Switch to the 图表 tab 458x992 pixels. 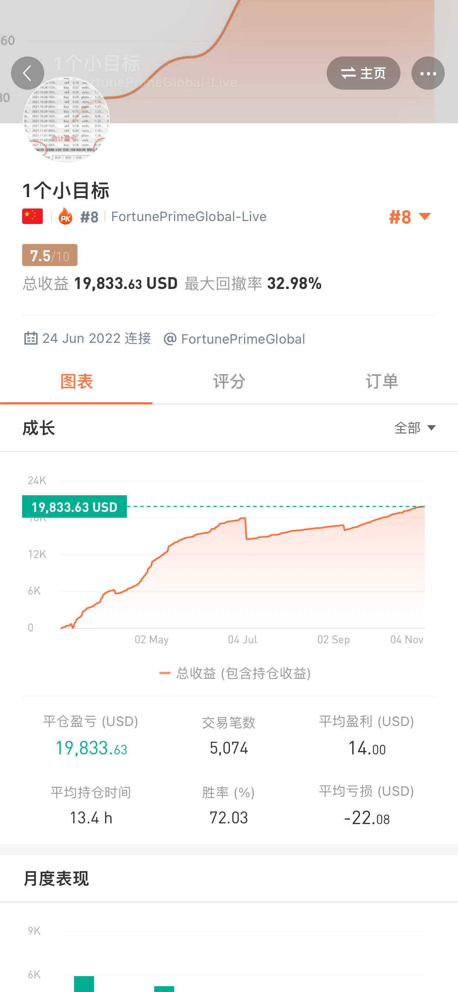click(x=76, y=382)
